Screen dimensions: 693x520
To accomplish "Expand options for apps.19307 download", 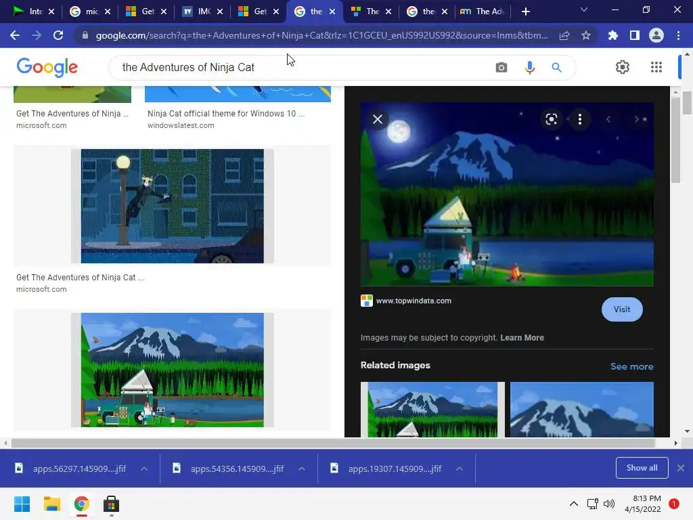I will click(x=460, y=469).
